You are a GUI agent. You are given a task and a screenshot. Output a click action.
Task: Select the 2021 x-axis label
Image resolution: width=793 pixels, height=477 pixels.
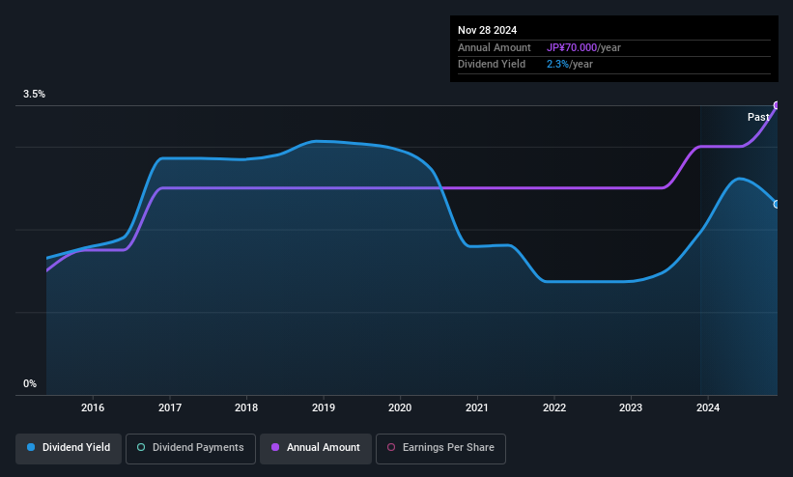pos(477,407)
